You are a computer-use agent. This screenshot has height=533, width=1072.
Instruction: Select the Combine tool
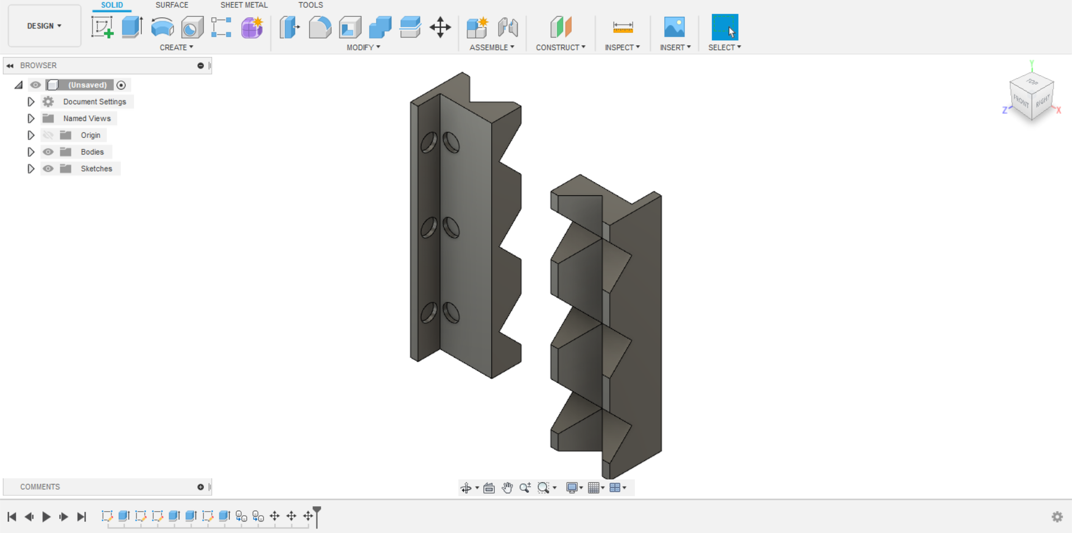380,27
